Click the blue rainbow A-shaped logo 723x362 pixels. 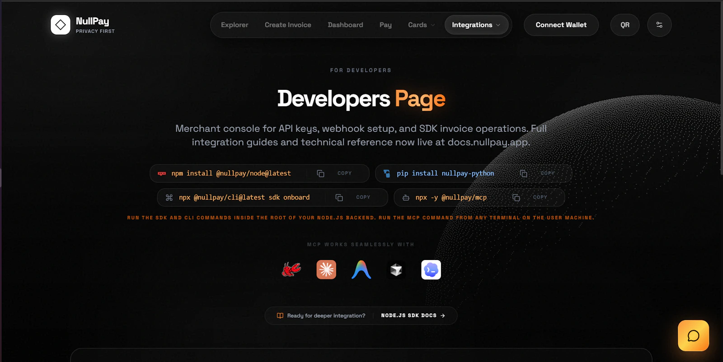(x=361, y=269)
